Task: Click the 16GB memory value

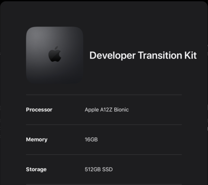Action: click(x=91, y=139)
